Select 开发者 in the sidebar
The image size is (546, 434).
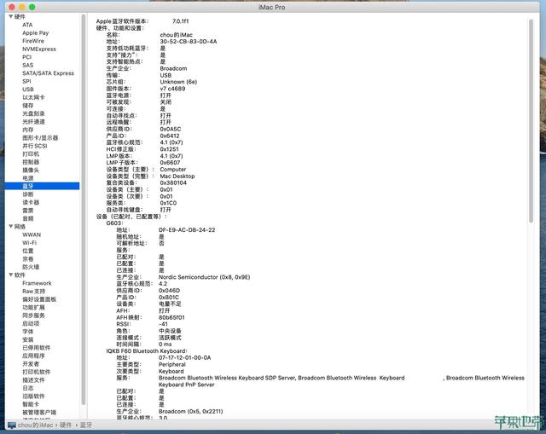[x=31, y=364]
